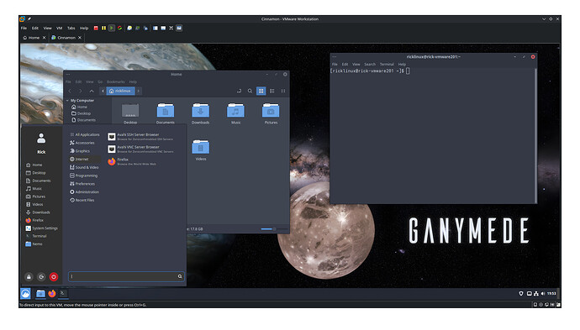Launch Avahi SSH Server Browser
Viewport: 580px width, 330px height.
(x=141, y=137)
